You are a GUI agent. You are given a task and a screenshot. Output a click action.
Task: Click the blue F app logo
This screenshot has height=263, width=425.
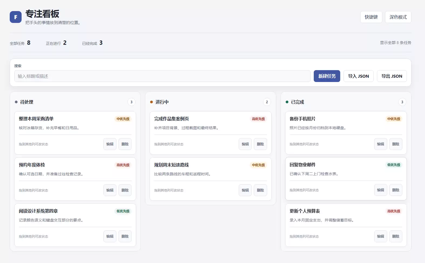point(16,17)
